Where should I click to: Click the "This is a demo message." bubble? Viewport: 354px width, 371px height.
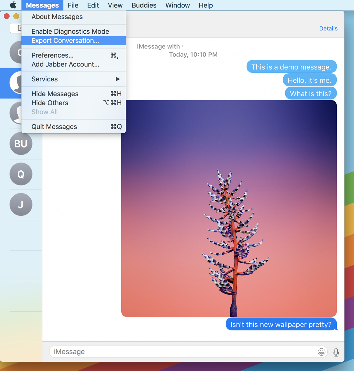pyautogui.click(x=291, y=67)
